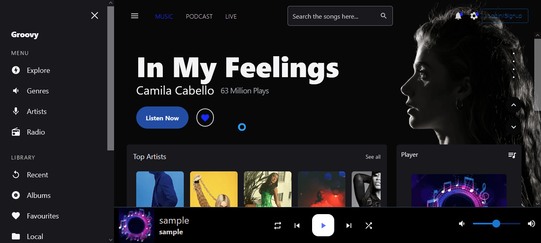This screenshot has width=541, height=243.
Task: Open the player queue playlist icon
Action: pyautogui.click(x=512, y=155)
